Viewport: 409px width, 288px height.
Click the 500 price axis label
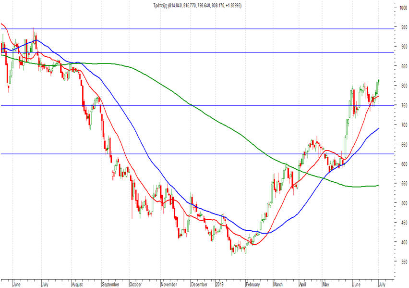pyautogui.click(x=404, y=203)
